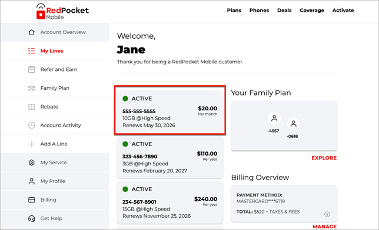Click the My Profile person icon

(31, 181)
